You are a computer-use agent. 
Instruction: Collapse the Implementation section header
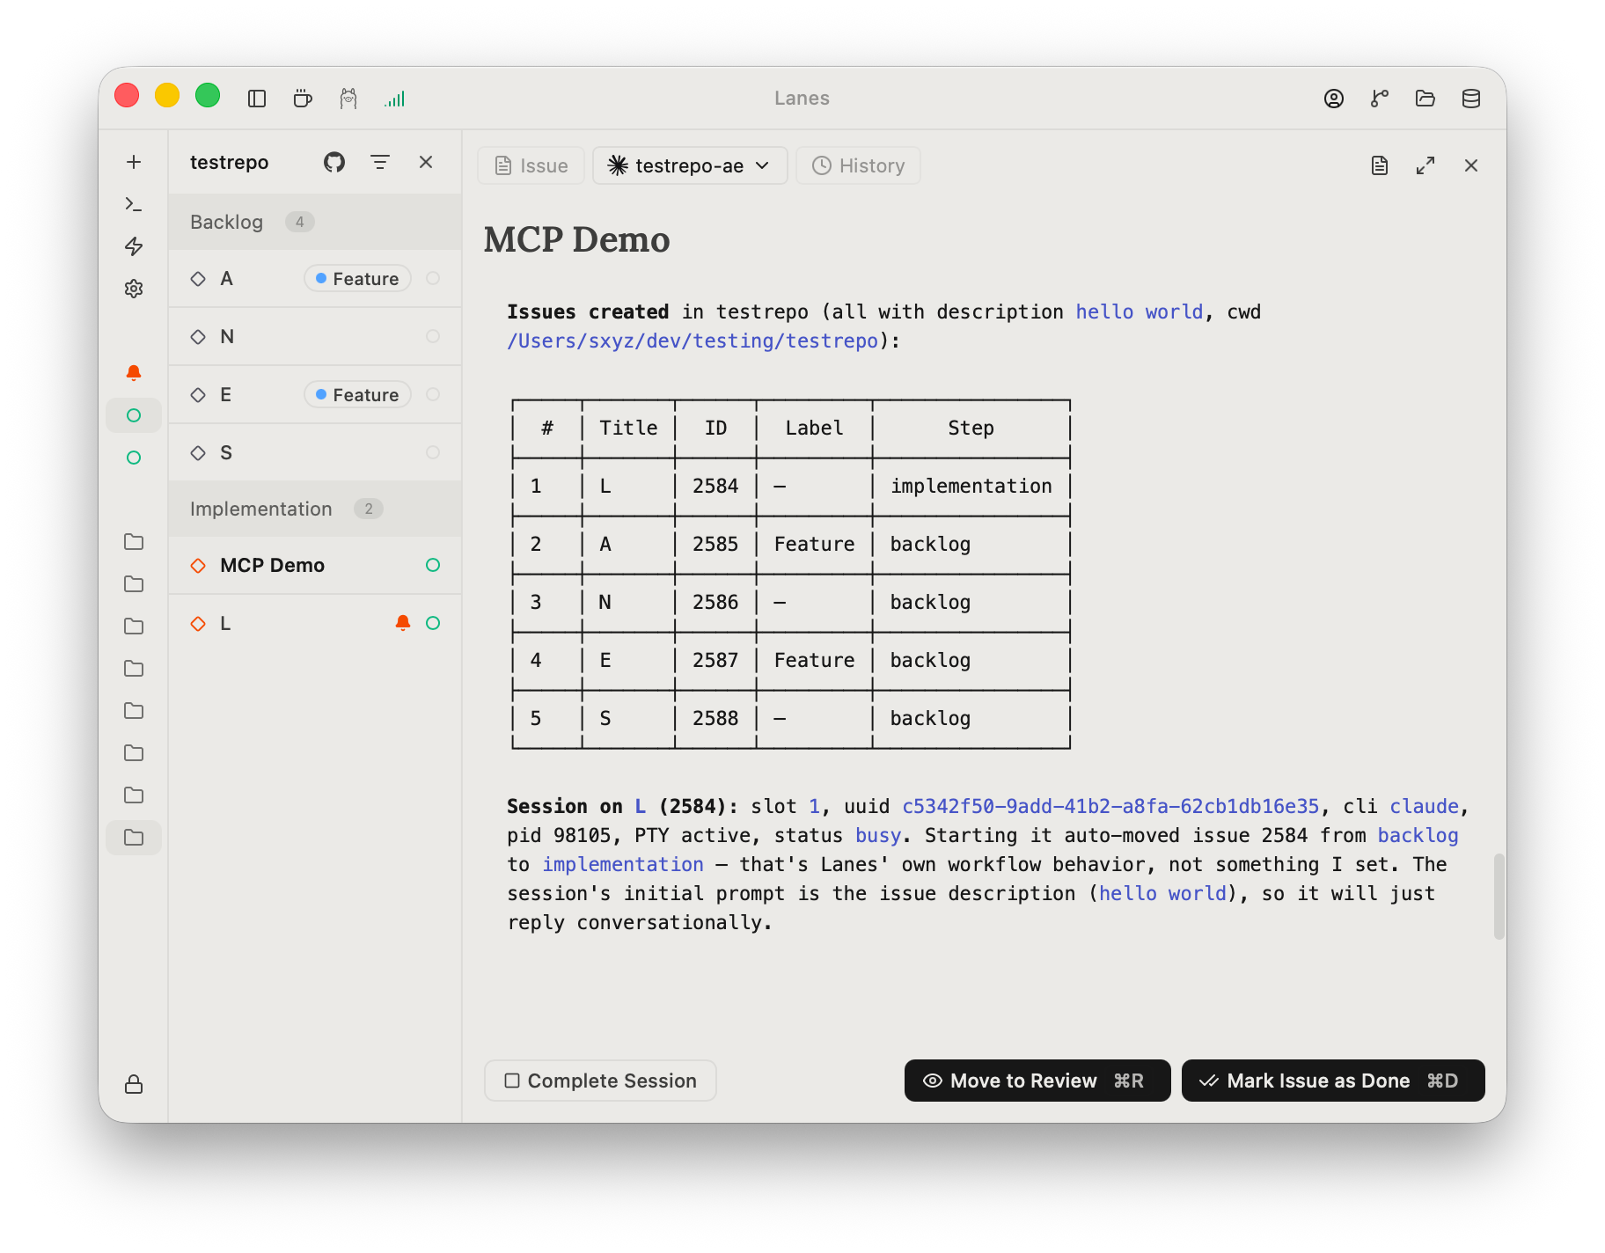click(x=315, y=509)
